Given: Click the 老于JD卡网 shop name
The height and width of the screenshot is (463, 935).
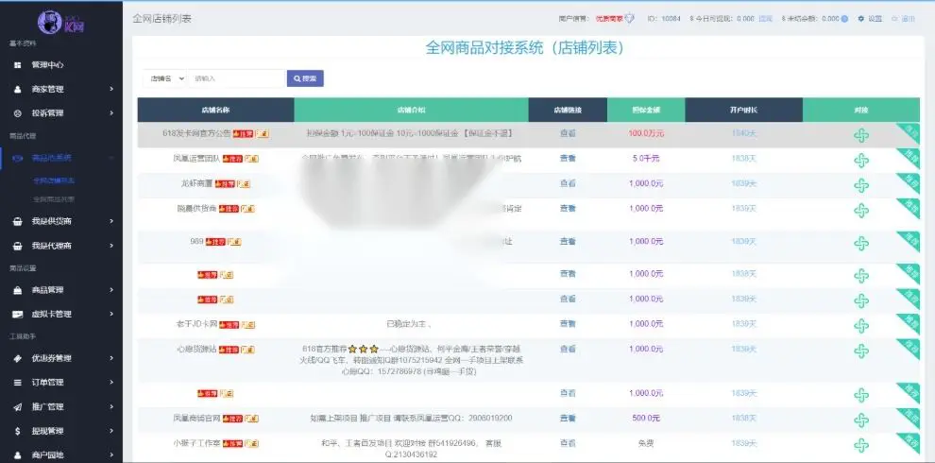Looking at the screenshot, I should (x=195, y=324).
